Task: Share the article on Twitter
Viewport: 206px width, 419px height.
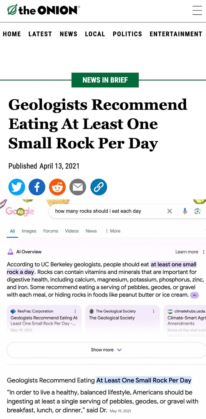Action: (17, 187)
